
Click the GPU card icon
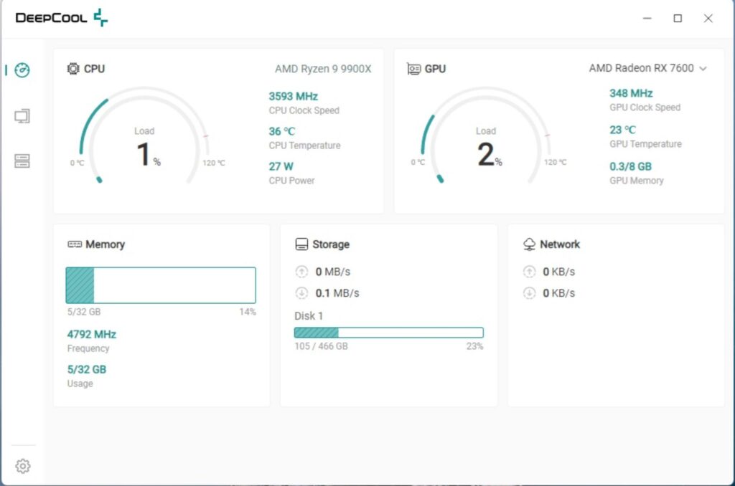pyautogui.click(x=413, y=69)
